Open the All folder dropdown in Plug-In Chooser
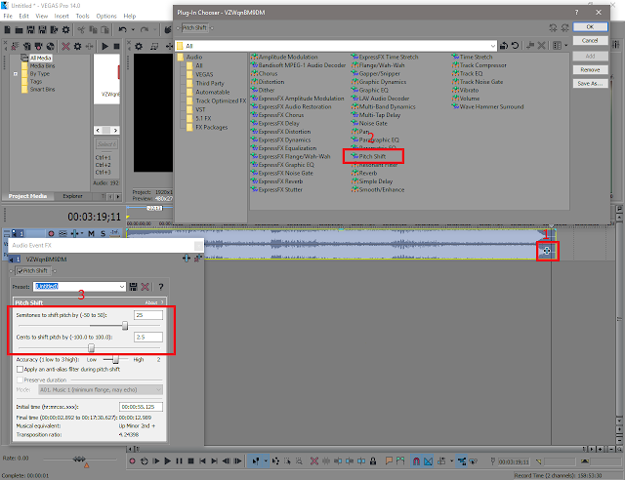This screenshot has width=625, height=480. [x=493, y=46]
